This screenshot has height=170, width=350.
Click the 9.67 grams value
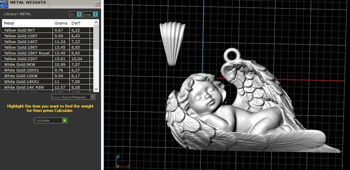click(59, 30)
